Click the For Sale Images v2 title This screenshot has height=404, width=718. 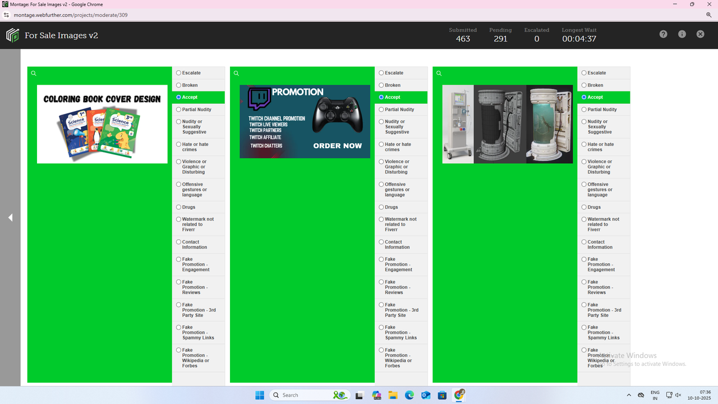coord(61,35)
